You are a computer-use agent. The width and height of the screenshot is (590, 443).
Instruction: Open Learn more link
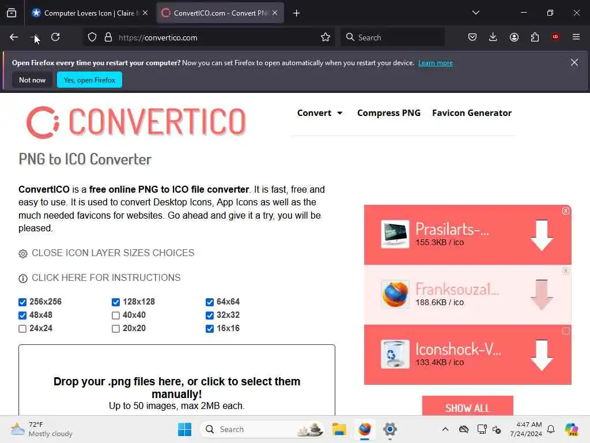[436, 63]
